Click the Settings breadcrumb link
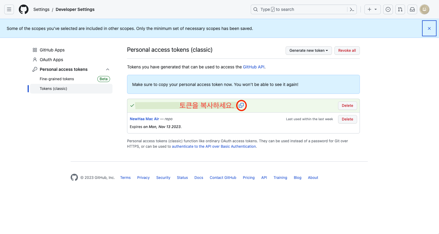Viewport: 439px width, 234px height. pyautogui.click(x=41, y=9)
